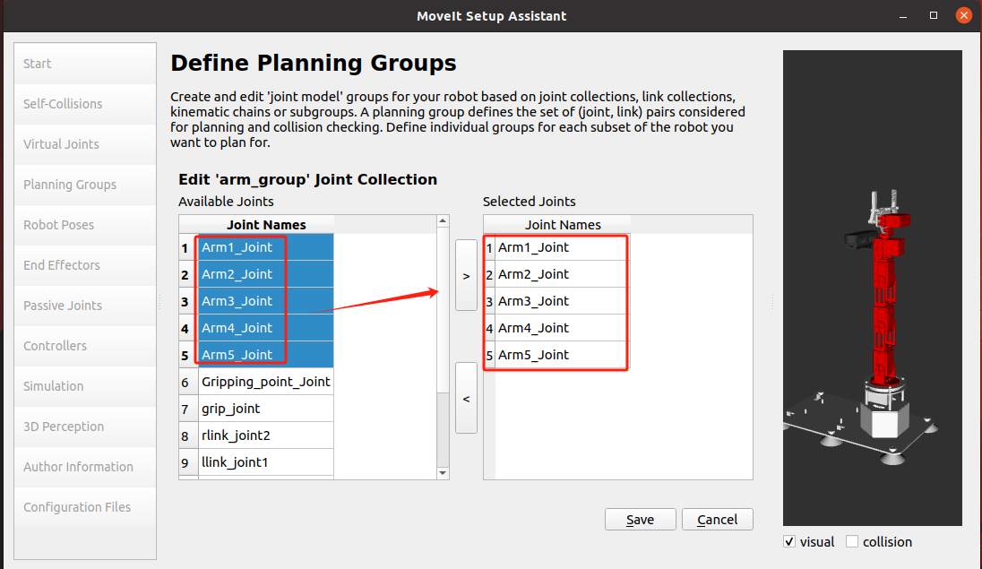
Task: Click Available Joints scrollbar up arrow
Action: click(443, 221)
